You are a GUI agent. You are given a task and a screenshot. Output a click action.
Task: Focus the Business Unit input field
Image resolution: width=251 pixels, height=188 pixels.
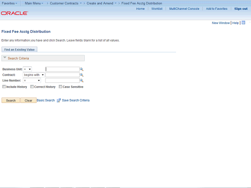point(62,69)
